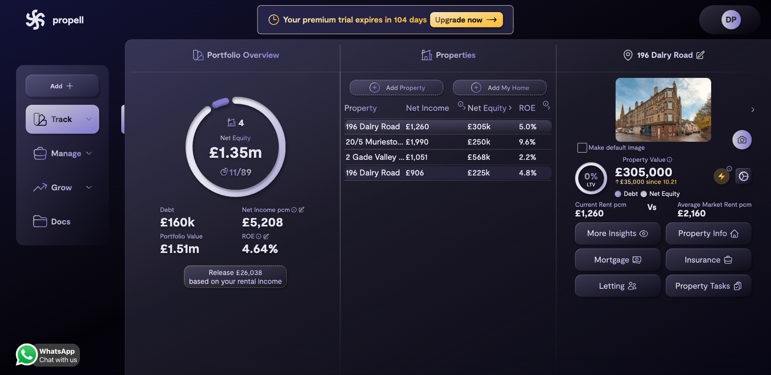The height and width of the screenshot is (375, 771).
Task: Click the Upgrade now button
Action: tap(466, 20)
